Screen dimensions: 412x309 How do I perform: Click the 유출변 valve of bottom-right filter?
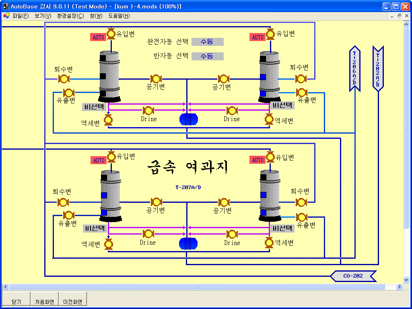(x=301, y=217)
